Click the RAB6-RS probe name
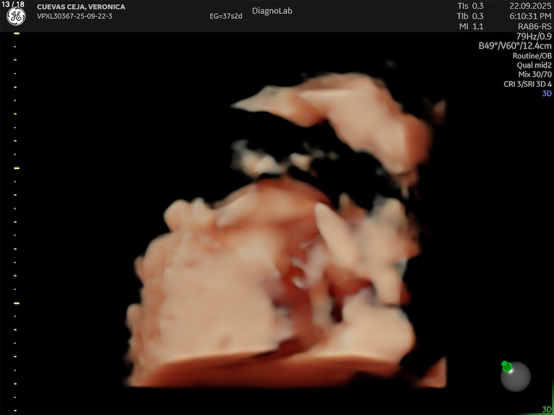Image resolution: width=554 pixels, height=415 pixels. tap(533, 26)
